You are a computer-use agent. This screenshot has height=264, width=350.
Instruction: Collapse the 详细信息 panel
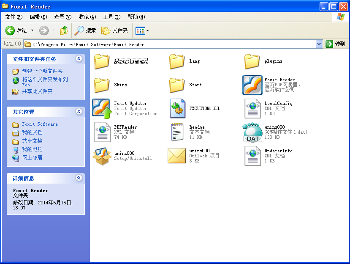(x=79, y=178)
